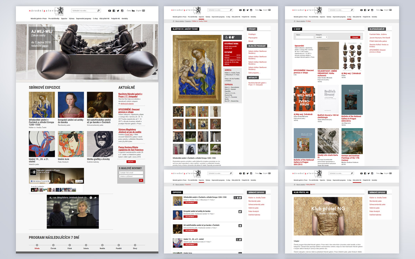Switch to English via the homepage flag icon

coord(144,11)
